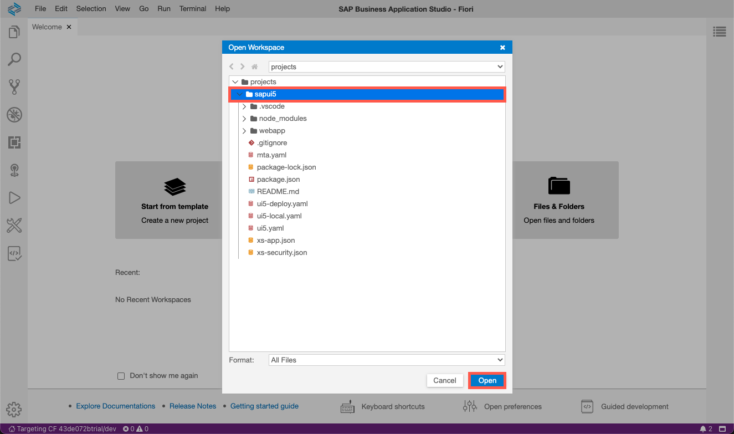Open the Search view in the activity bar
Screen dimensions: 734x434
tap(14, 59)
